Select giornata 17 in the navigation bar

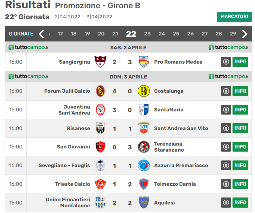pyautogui.click(x=60, y=34)
